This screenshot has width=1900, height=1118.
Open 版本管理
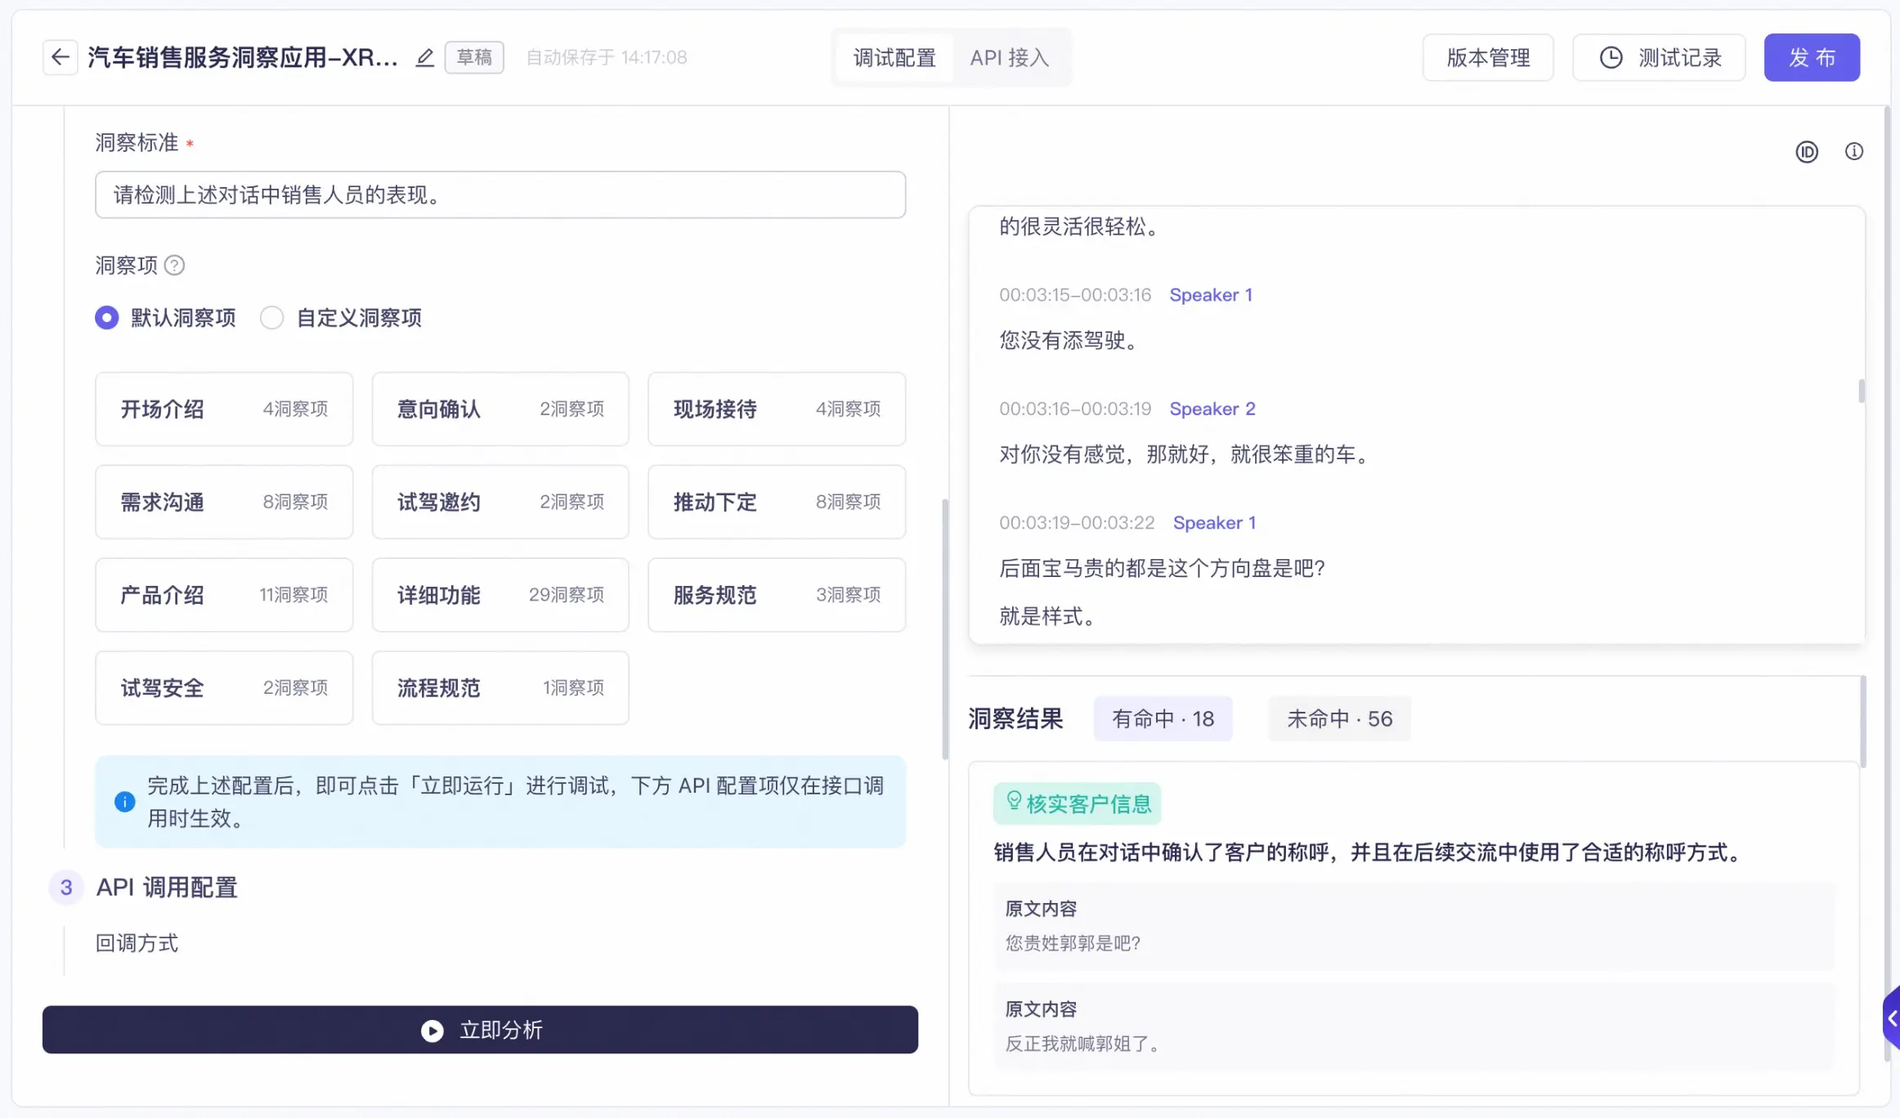[1488, 58]
